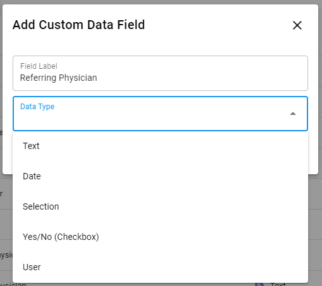
Task: Choose Text from the data type list
Action: (160, 146)
